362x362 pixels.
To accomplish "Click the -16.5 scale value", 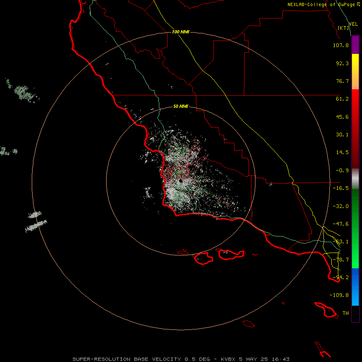I will coord(341,188).
